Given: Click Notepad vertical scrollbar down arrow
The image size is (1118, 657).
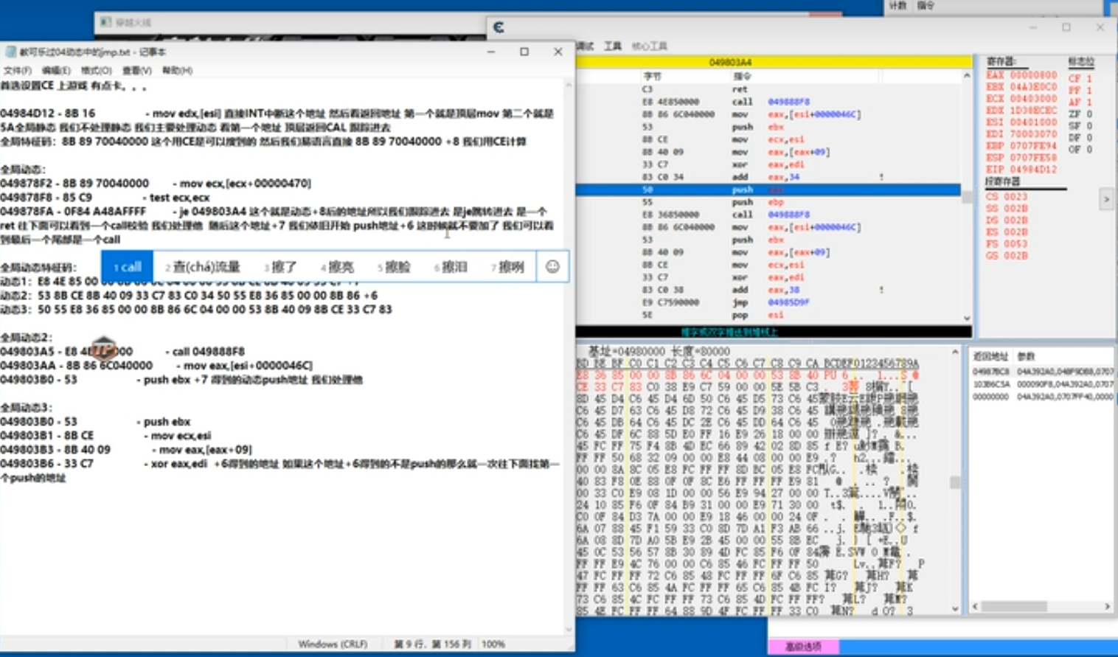Looking at the screenshot, I should (x=569, y=629).
